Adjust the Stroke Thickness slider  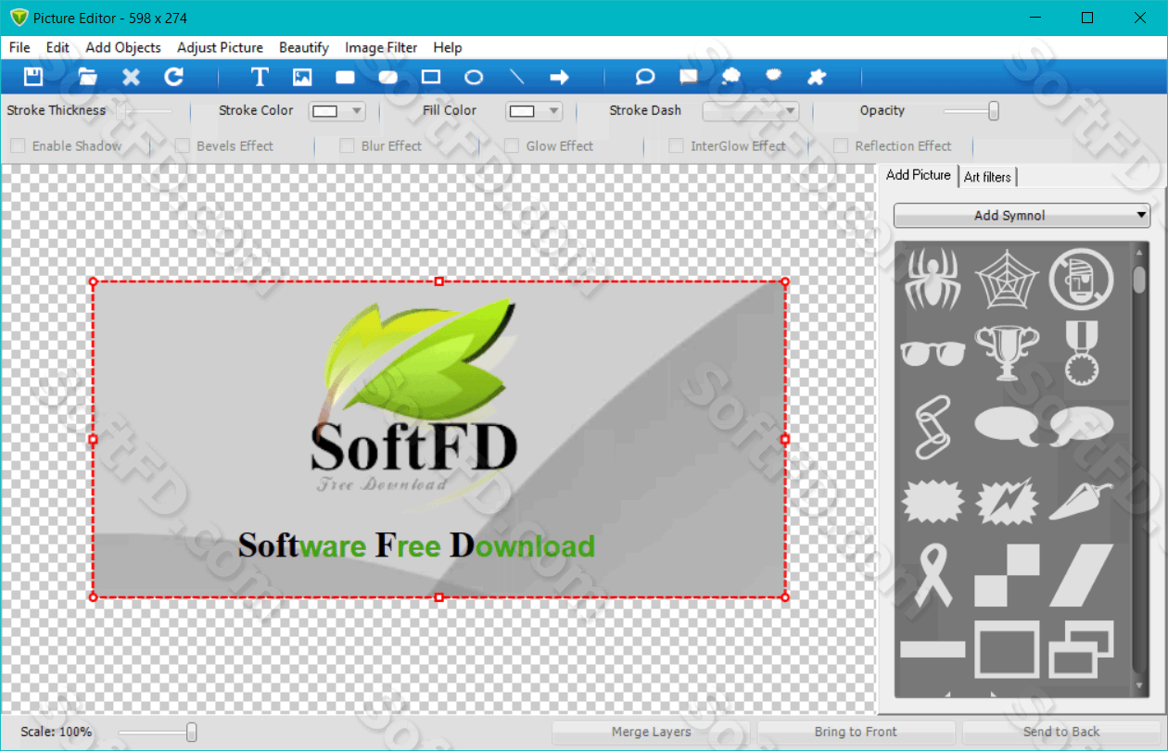coord(121,111)
